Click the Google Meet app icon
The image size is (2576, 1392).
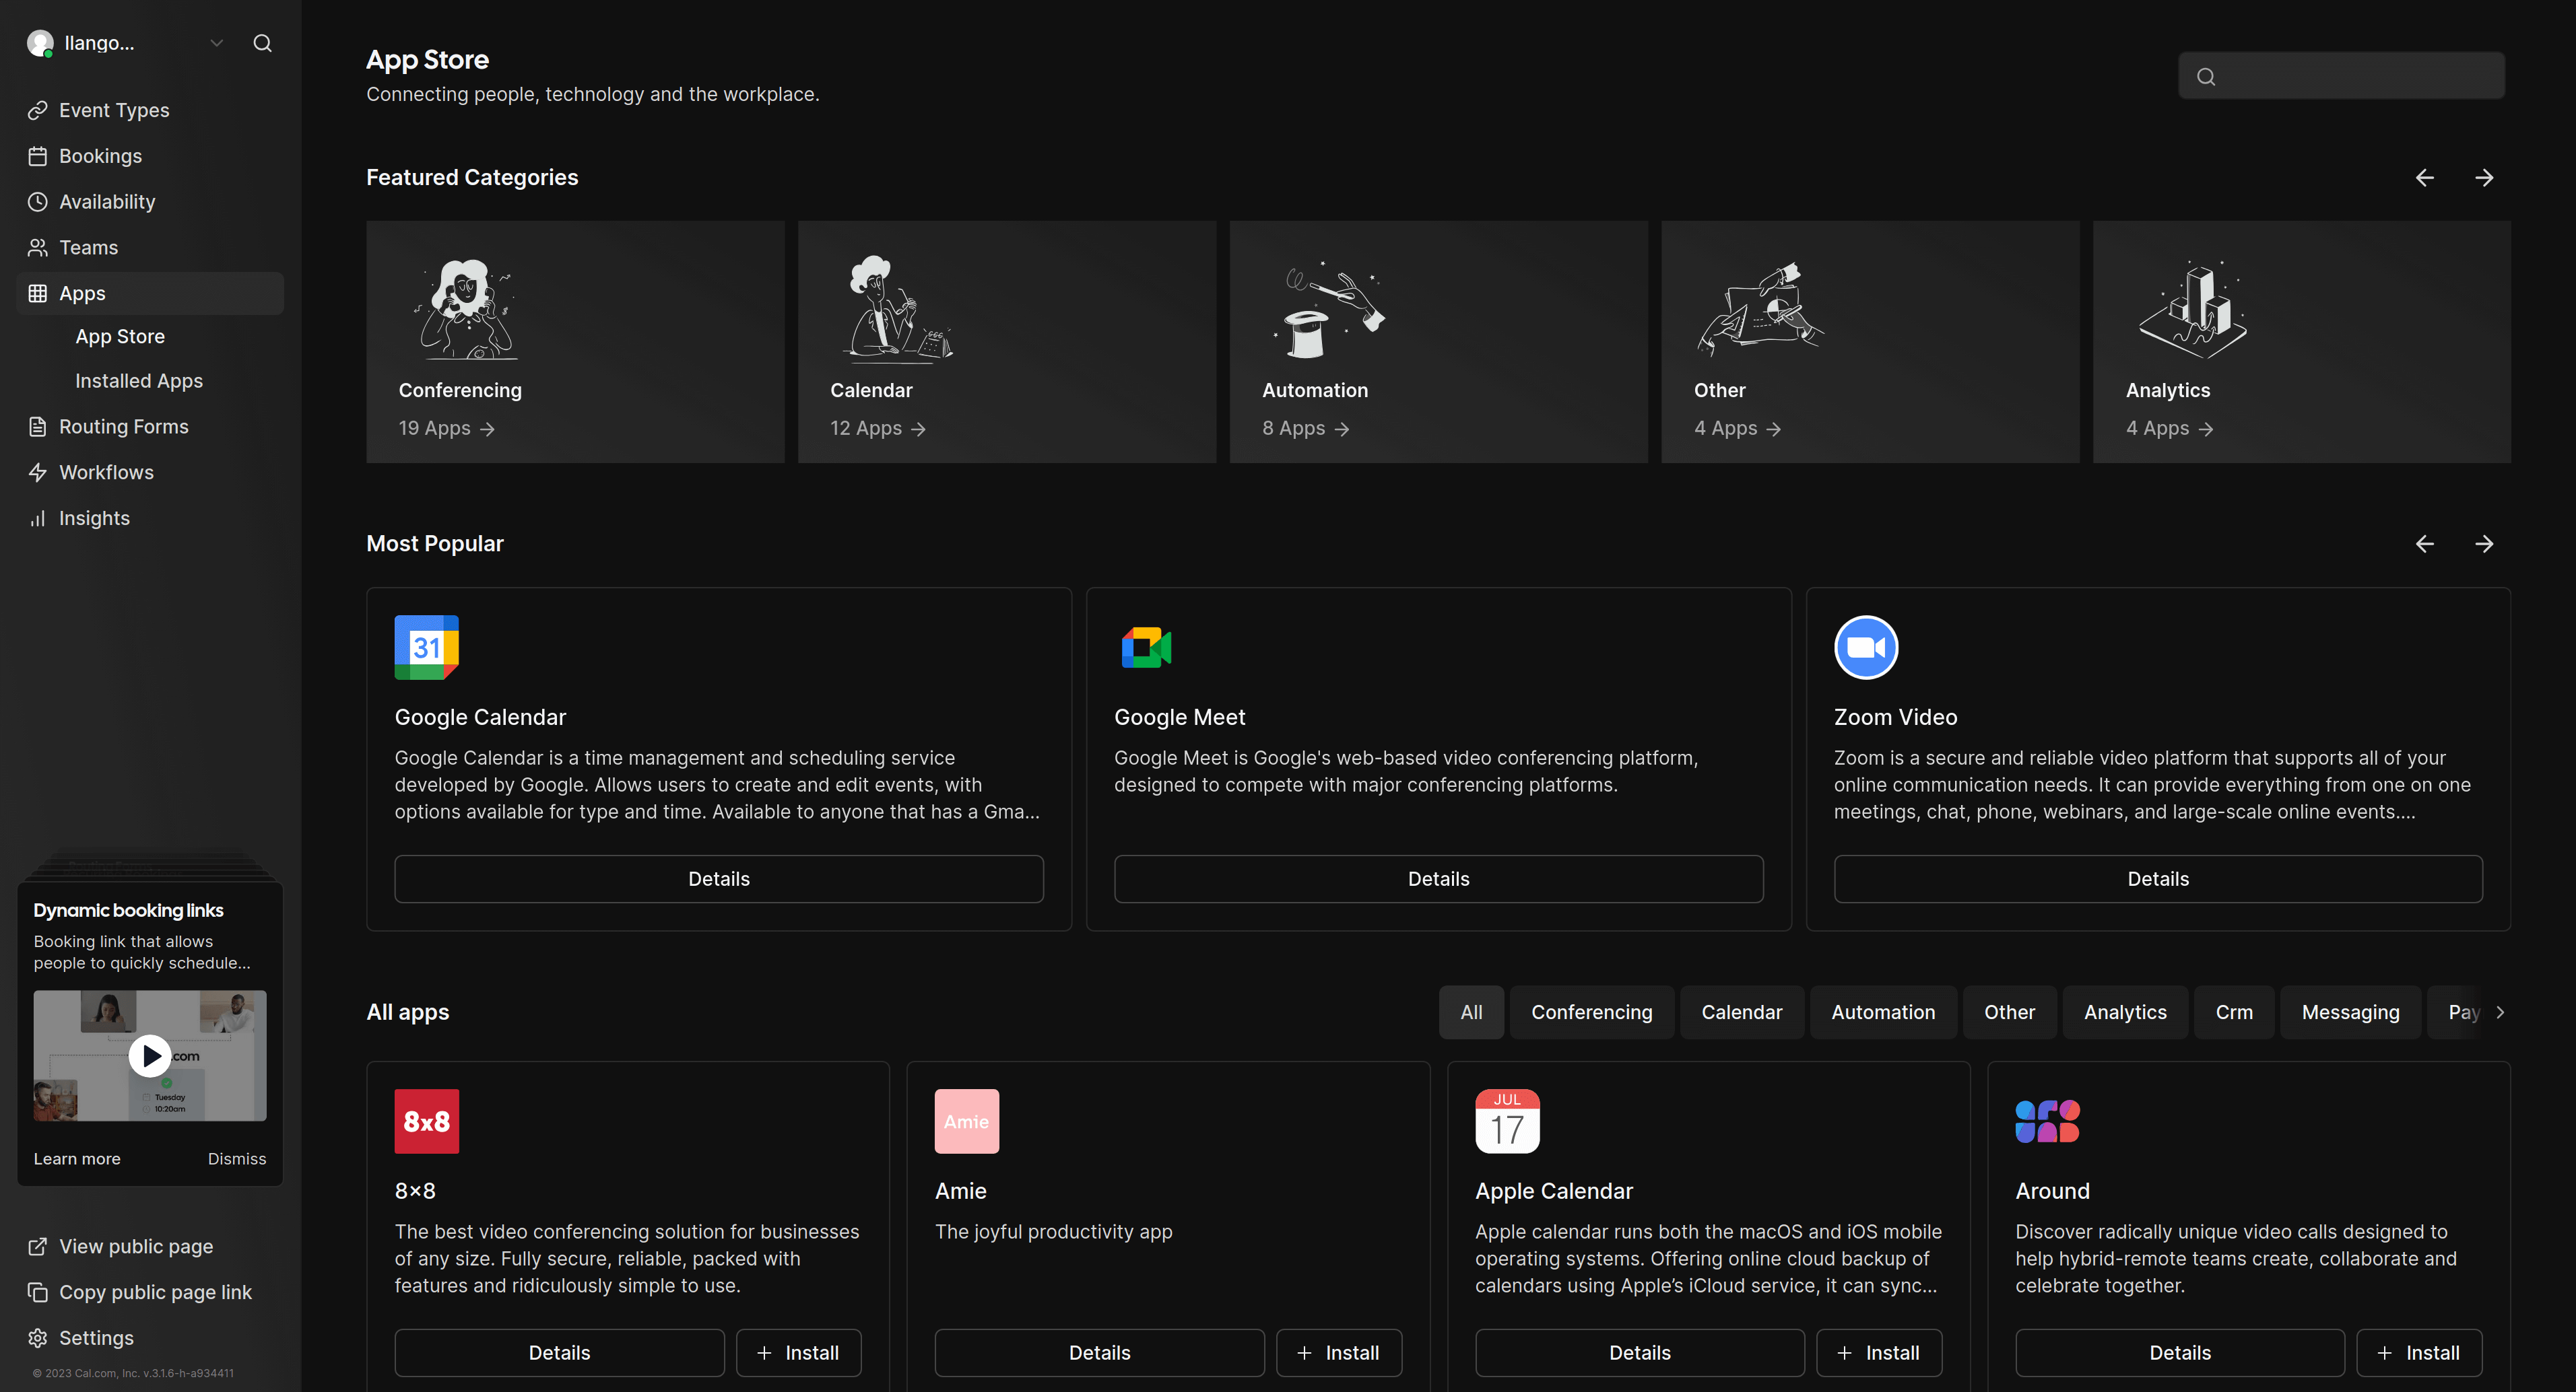pos(1147,648)
